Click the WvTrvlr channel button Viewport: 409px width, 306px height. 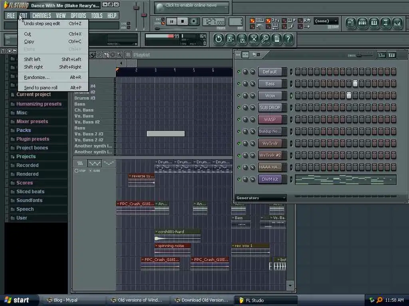pos(270,143)
